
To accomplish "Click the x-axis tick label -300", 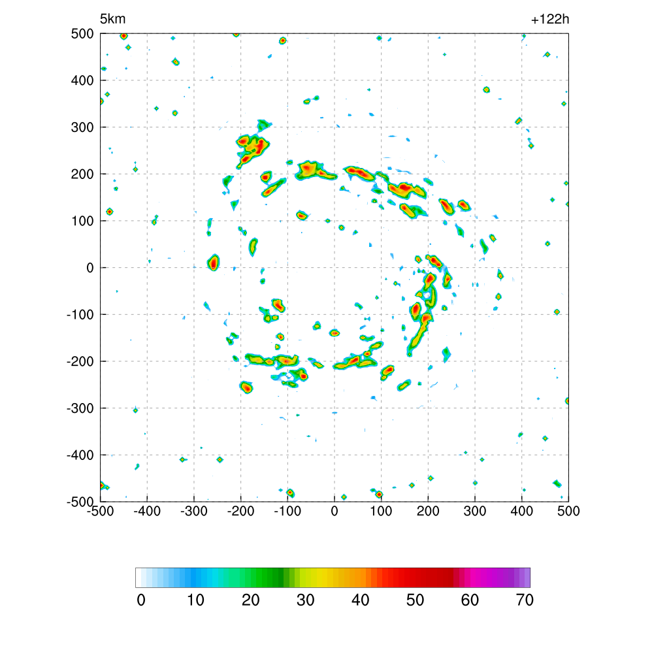I will pyautogui.click(x=193, y=511).
